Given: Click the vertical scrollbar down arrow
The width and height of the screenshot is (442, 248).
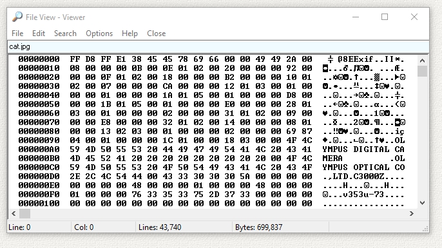Looking at the screenshot, I should pos(422,203).
